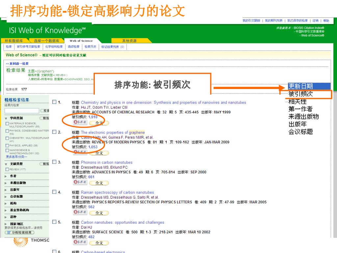Image resolution: width=337 pixels, height=253 pixels.
Task: Choose 来源出版物 sort option
Action: [x=303, y=117]
